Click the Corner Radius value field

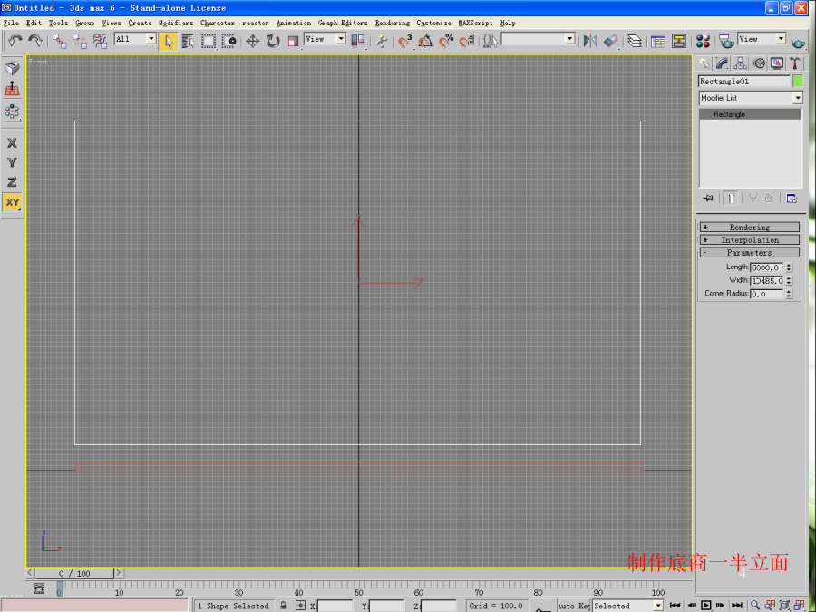point(766,294)
